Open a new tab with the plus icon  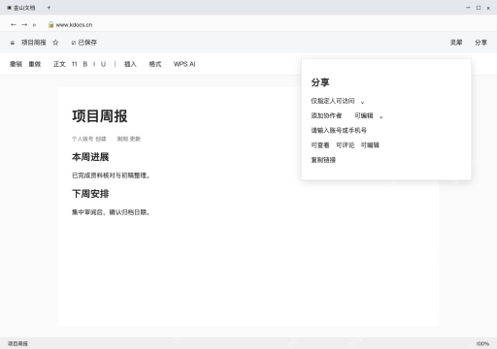(x=49, y=8)
